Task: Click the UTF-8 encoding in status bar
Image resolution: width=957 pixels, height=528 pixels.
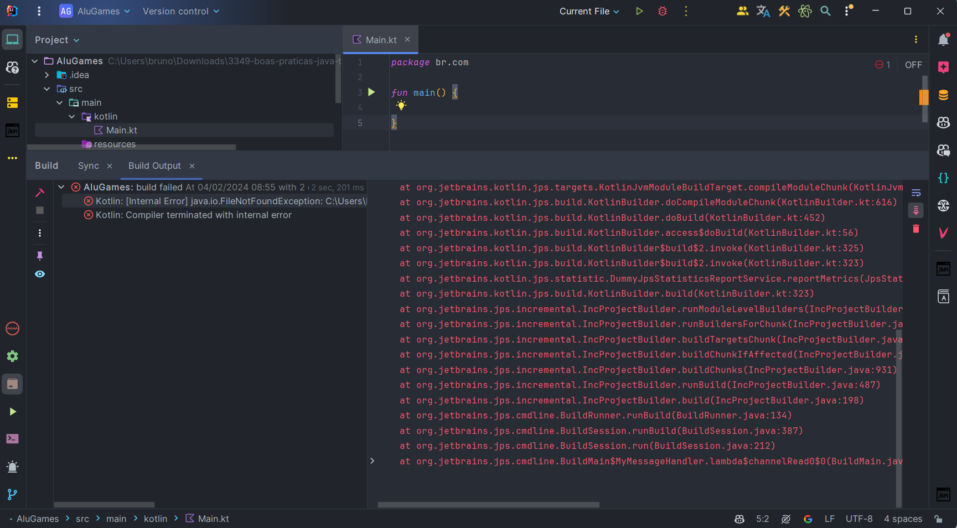Action: pyautogui.click(x=859, y=519)
